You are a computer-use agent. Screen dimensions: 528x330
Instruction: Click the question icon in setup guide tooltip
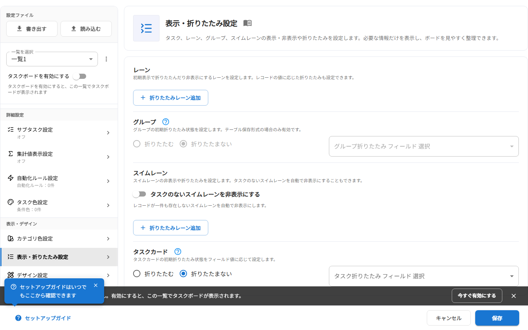[14, 287]
